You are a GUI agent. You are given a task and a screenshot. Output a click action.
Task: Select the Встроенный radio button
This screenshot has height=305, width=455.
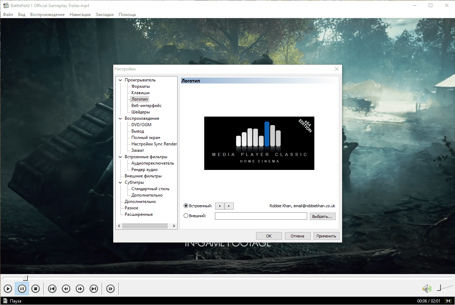(186, 206)
